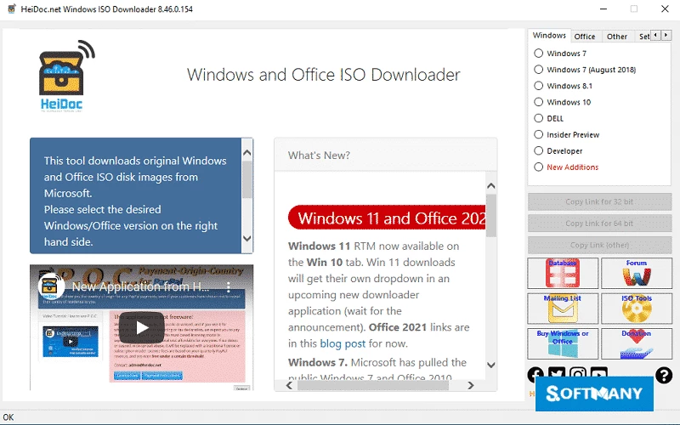Viewport: 680px width, 425px height.
Task: Select the Insider Preview radio button
Action: point(539,134)
